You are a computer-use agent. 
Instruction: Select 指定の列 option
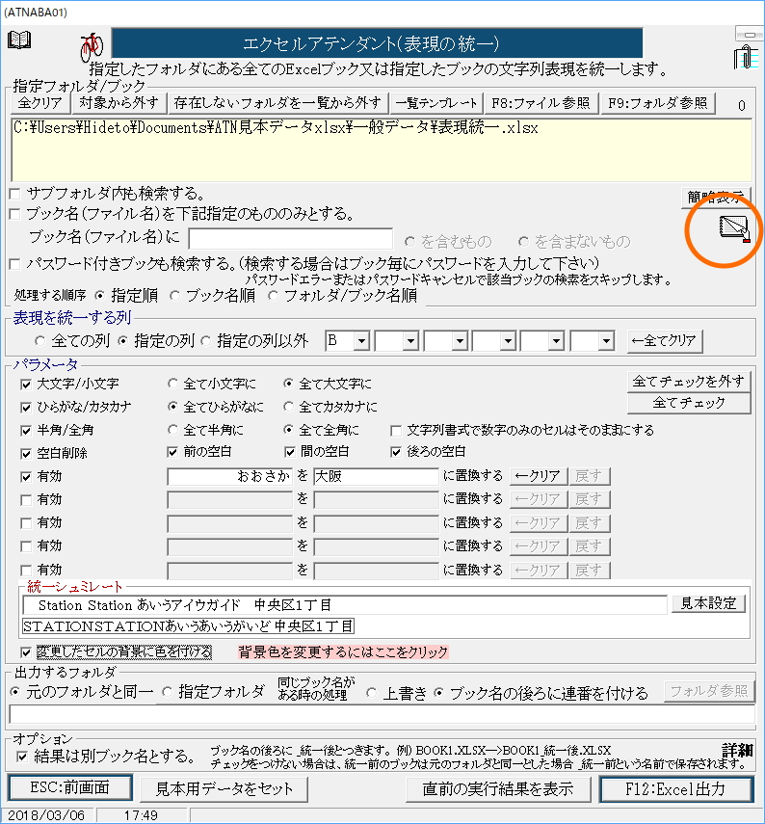click(122, 341)
